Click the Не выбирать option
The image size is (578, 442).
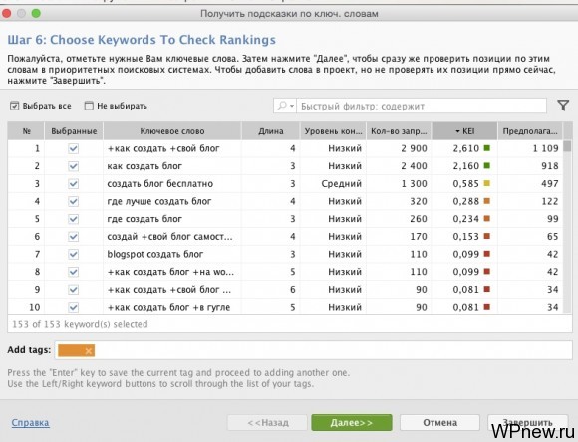[x=116, y=106]
